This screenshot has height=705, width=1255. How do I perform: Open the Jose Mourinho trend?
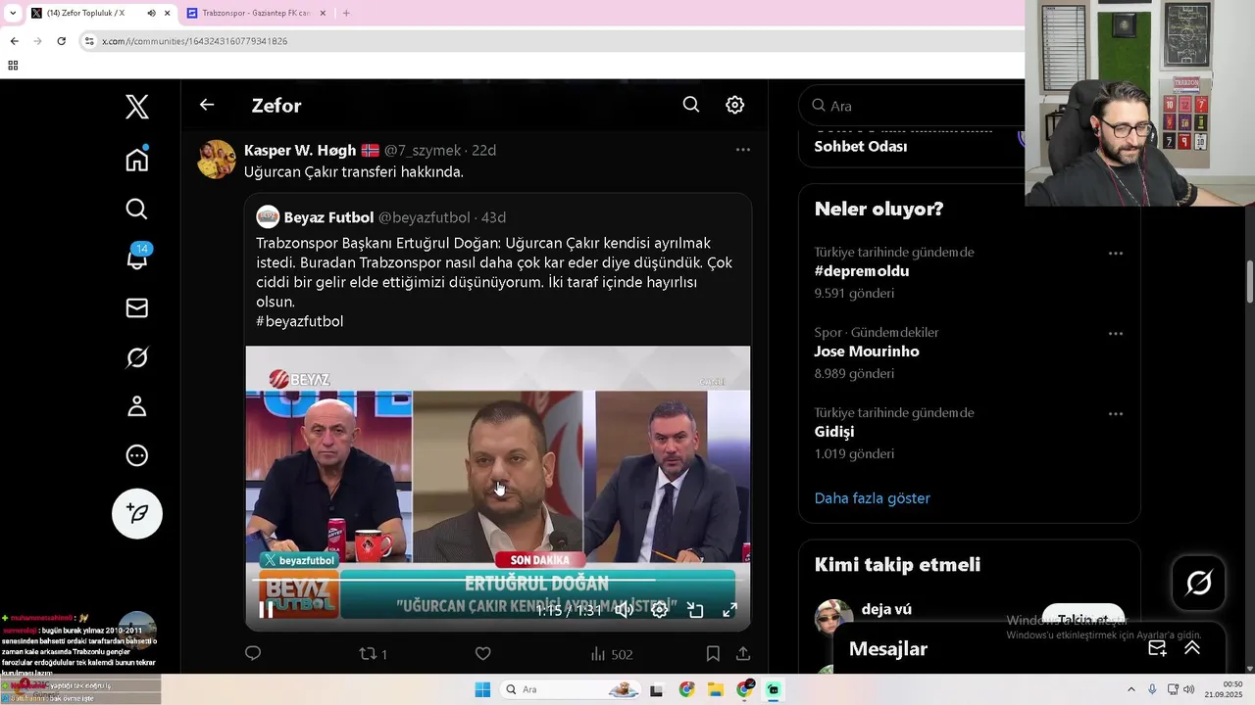pyautogui.click(x=867, y=352)
